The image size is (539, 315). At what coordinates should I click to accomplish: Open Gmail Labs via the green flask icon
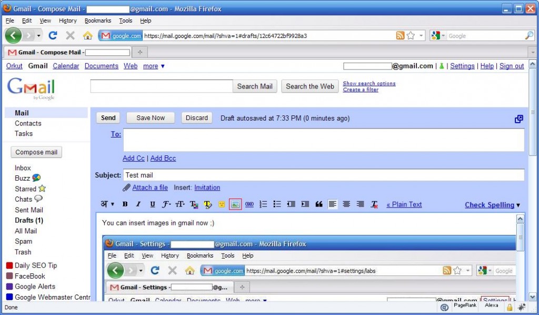click(x=442, y=66)
